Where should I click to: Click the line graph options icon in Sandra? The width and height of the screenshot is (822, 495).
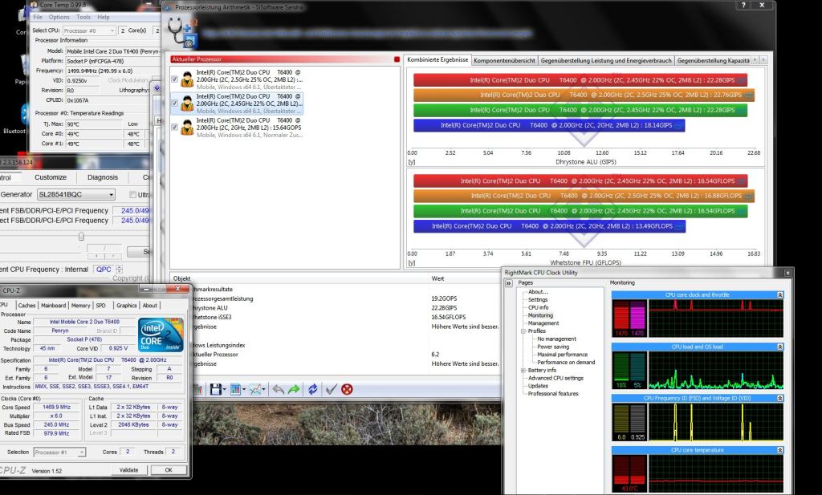click(x=255, y=389)
